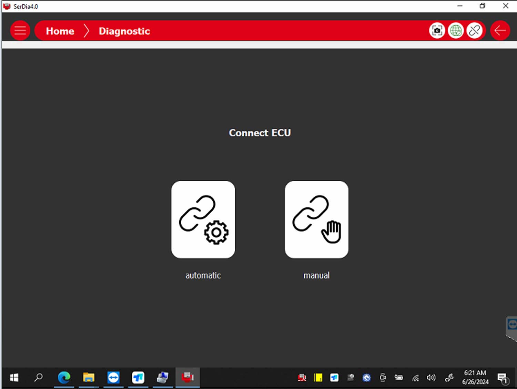This screenshot has height=389, width=517.
Task: Select the Diagnostic breadcrumb item
Action: 124,31
